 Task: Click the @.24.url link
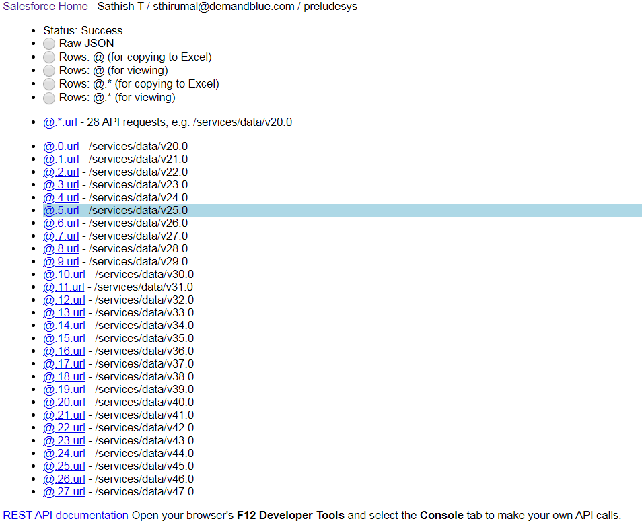coord(64,454)
